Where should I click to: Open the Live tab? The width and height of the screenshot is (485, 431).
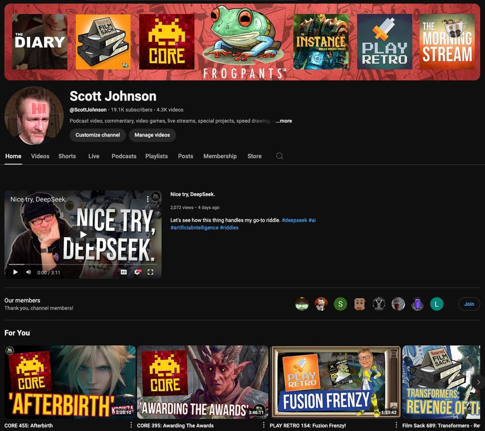[94, 156]
